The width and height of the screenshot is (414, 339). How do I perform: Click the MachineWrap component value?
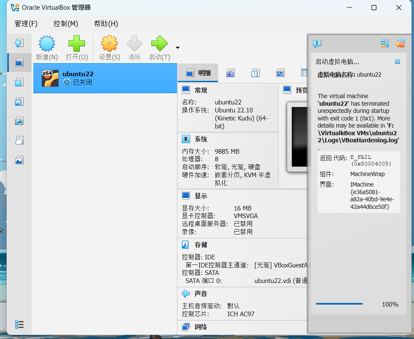click(x=368, y=174)
